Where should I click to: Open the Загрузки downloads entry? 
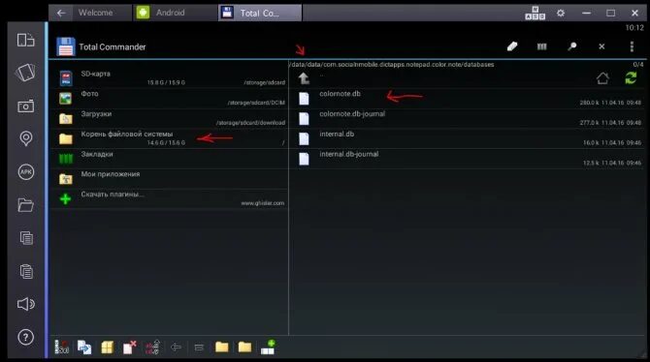[169, 118]
